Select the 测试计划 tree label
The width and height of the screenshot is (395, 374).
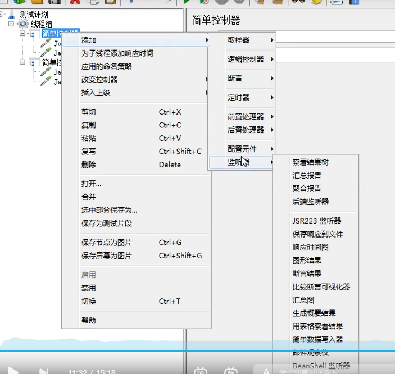pyautogui.click(x=34, y=15)
